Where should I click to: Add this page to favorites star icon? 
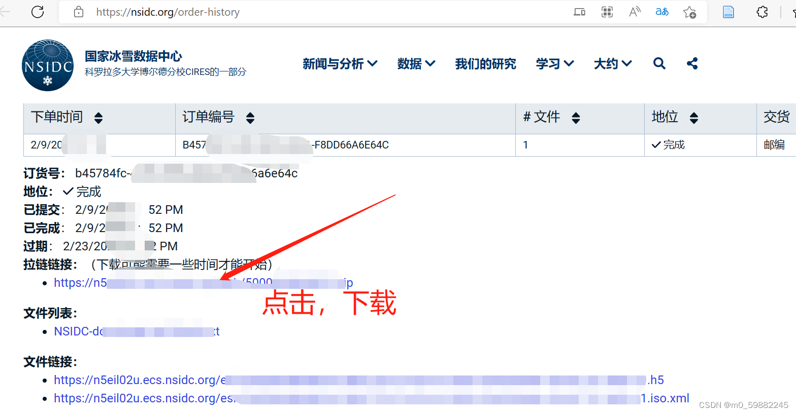[x=689, y=12]
